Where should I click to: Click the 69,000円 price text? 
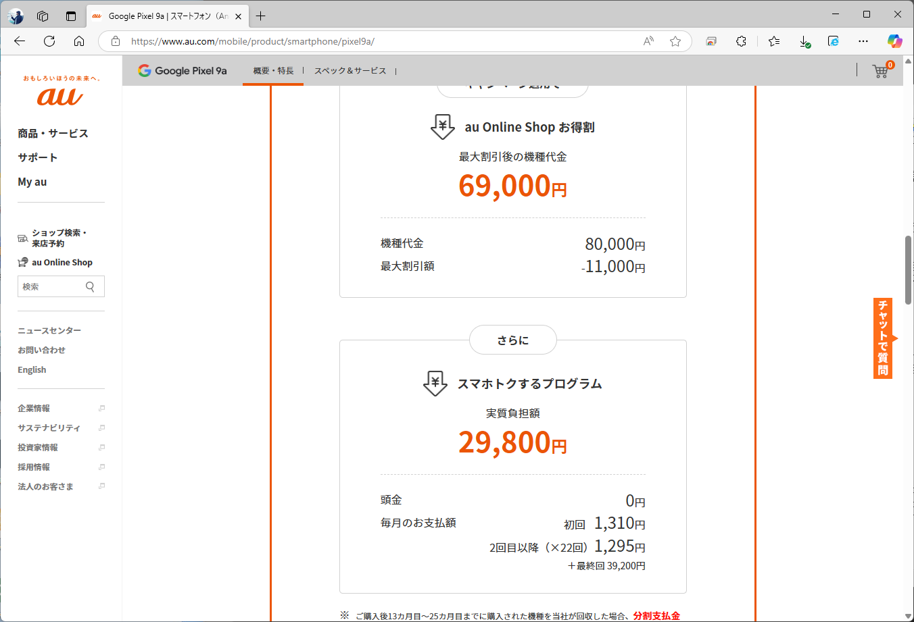[512, 186]
